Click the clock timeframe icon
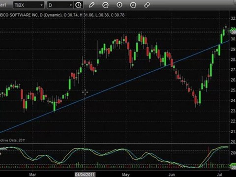This screenshot has height=177, width=236. click(x=78, y=5)
